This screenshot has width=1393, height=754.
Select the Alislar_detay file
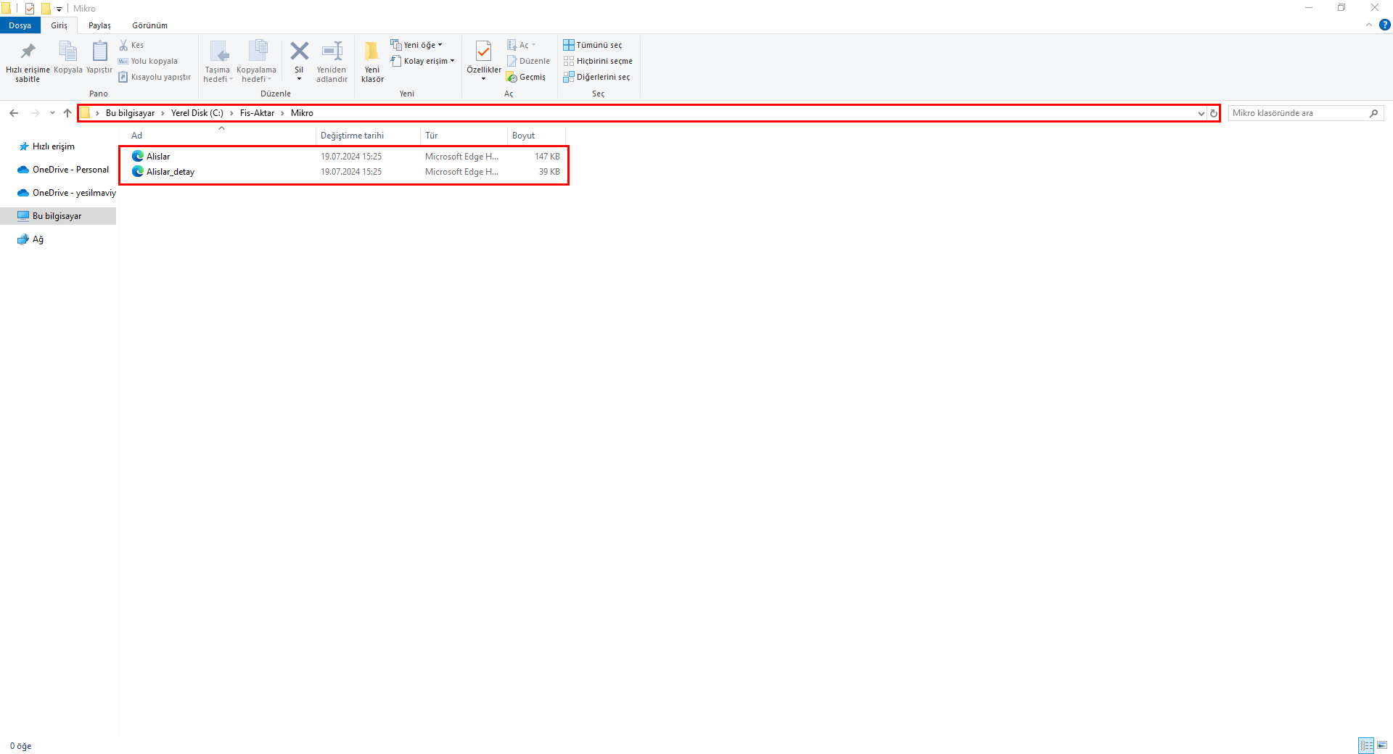pyautogui.click(x=170, y=172)
